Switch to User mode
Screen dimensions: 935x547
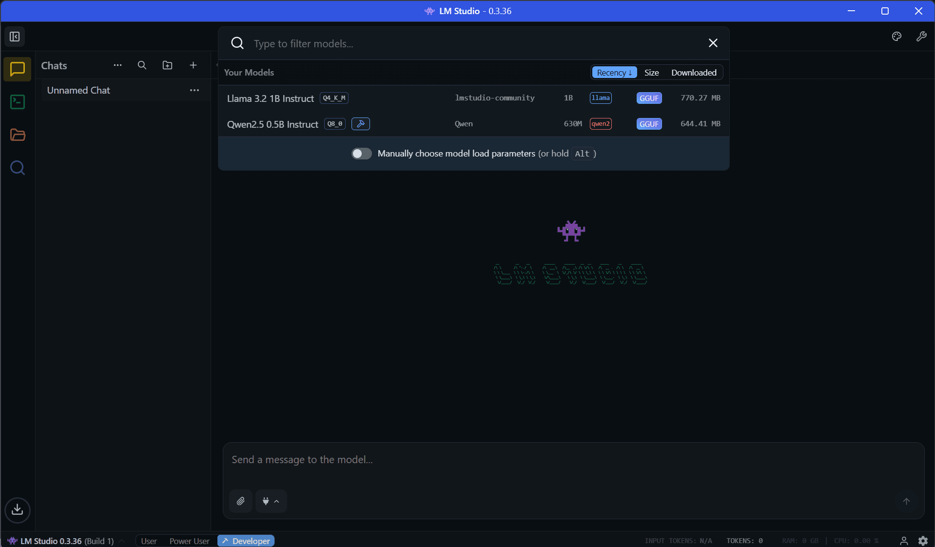(149, 541)
